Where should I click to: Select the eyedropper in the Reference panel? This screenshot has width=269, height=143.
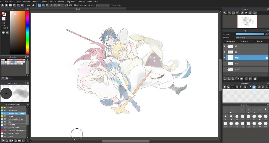pyautogui.click(x=250, y=87)
